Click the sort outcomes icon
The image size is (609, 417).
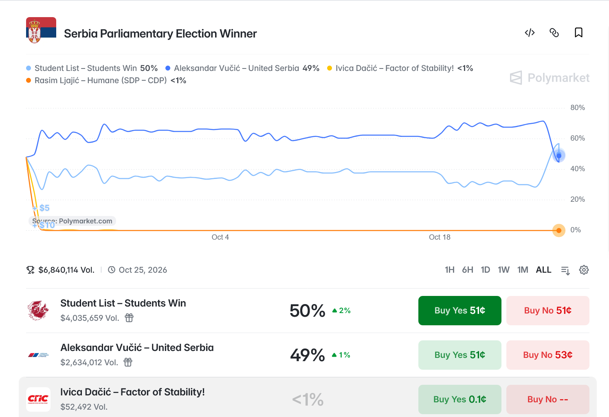pyautogui.click(x=565, y=270)
